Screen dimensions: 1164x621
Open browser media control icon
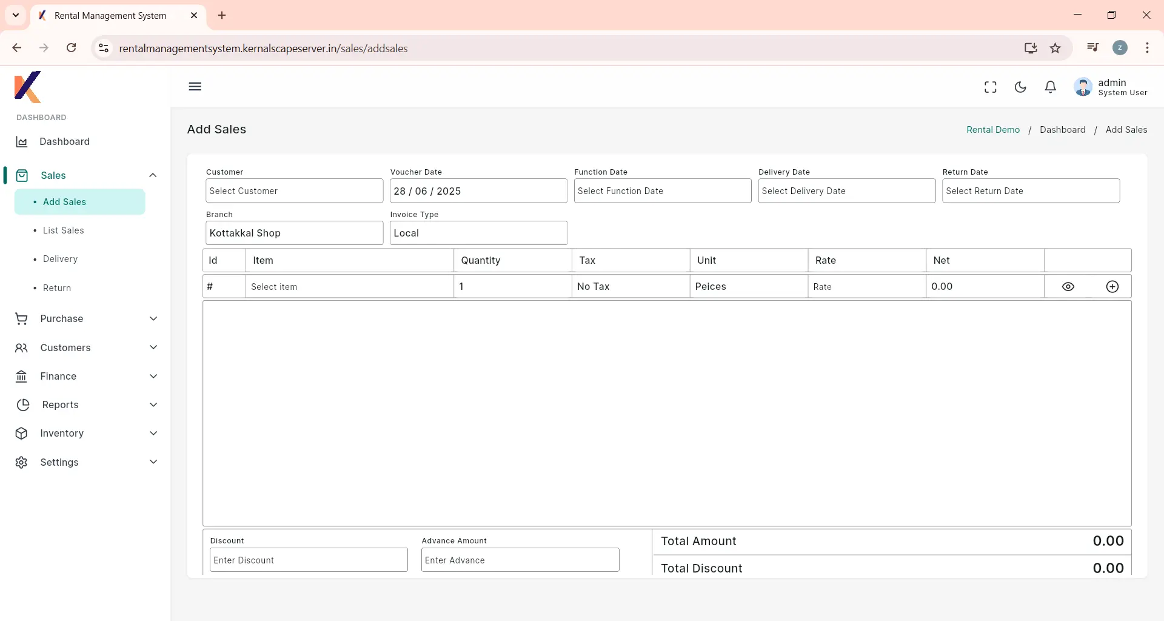1093,47
